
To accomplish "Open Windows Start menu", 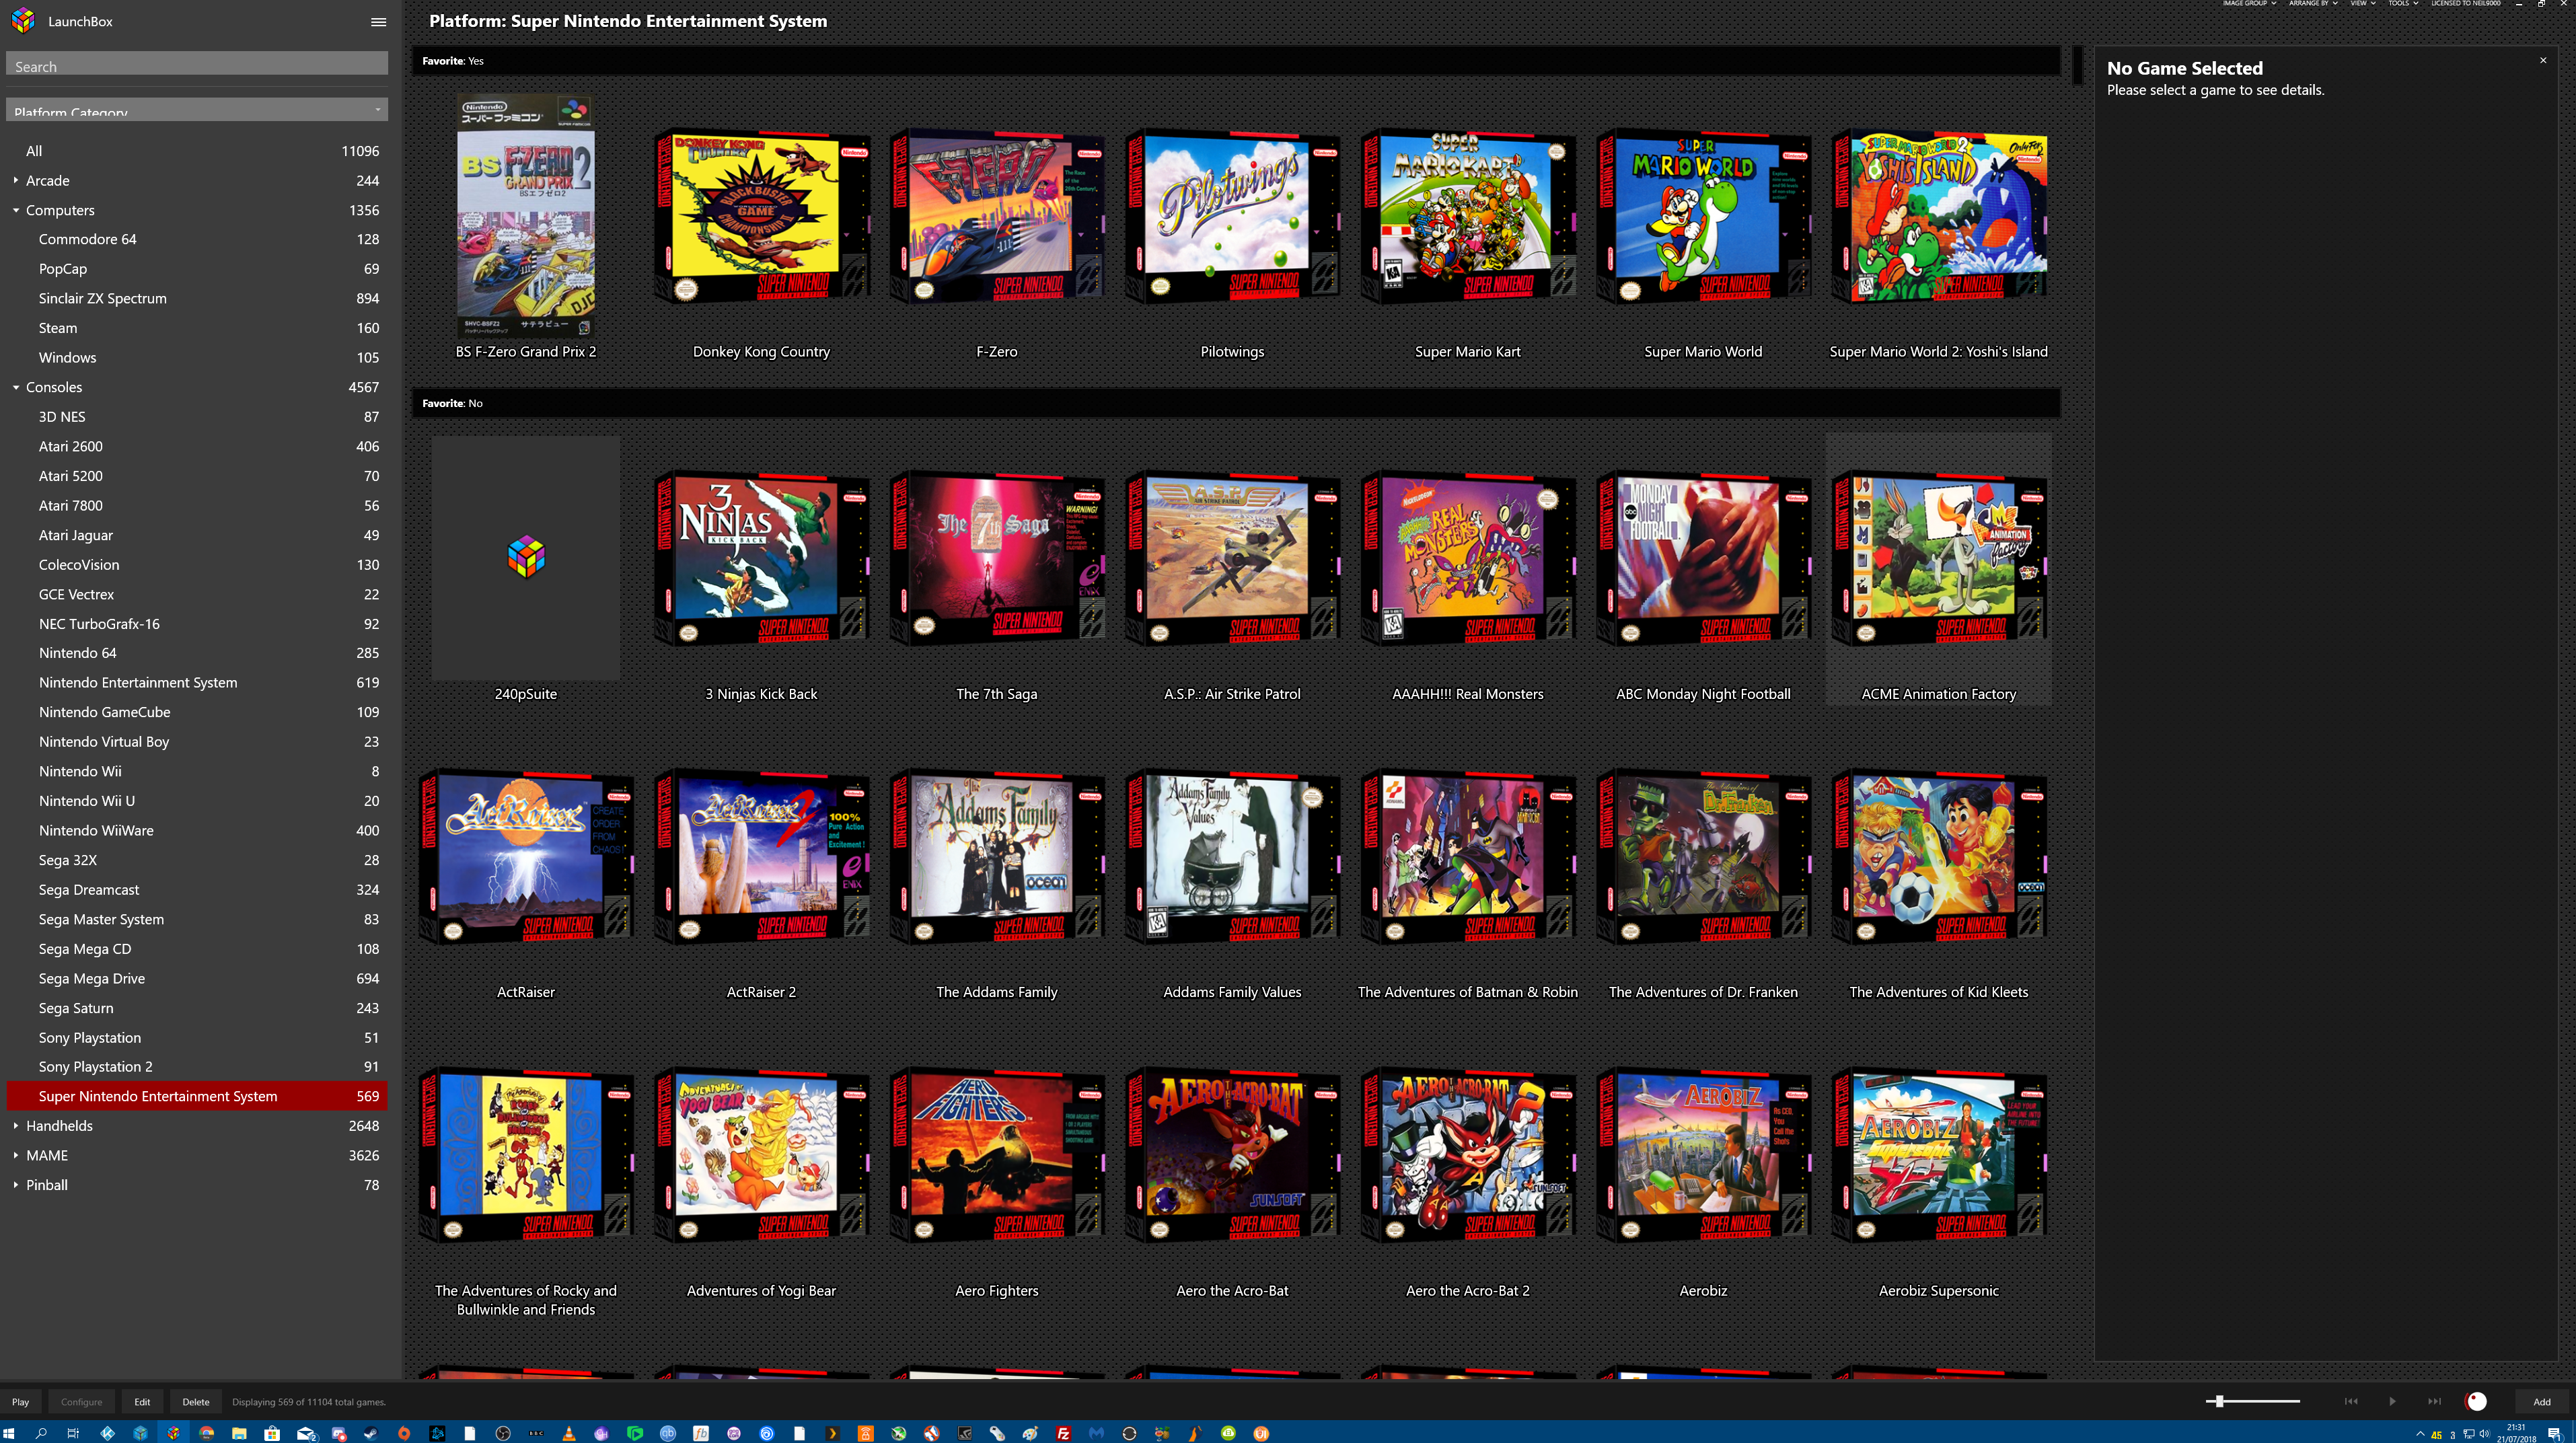I will [9, 1433].
